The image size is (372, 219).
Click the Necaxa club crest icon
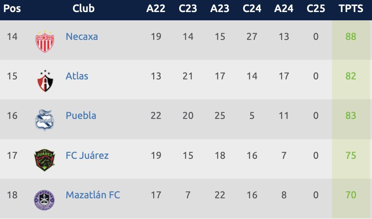[x=45, y=41]
